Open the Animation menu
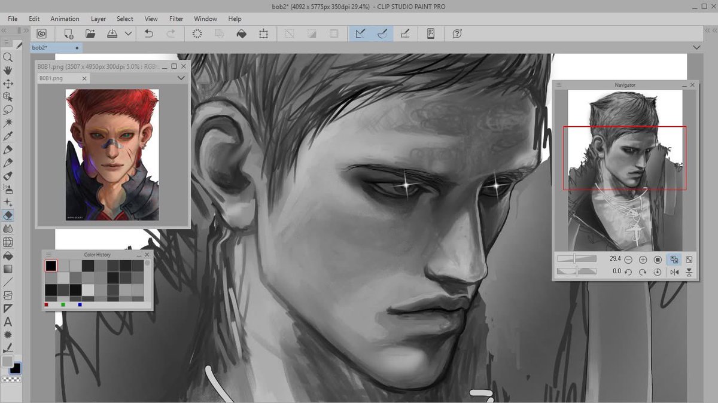 pyautogui.click(x=65, y=19)
